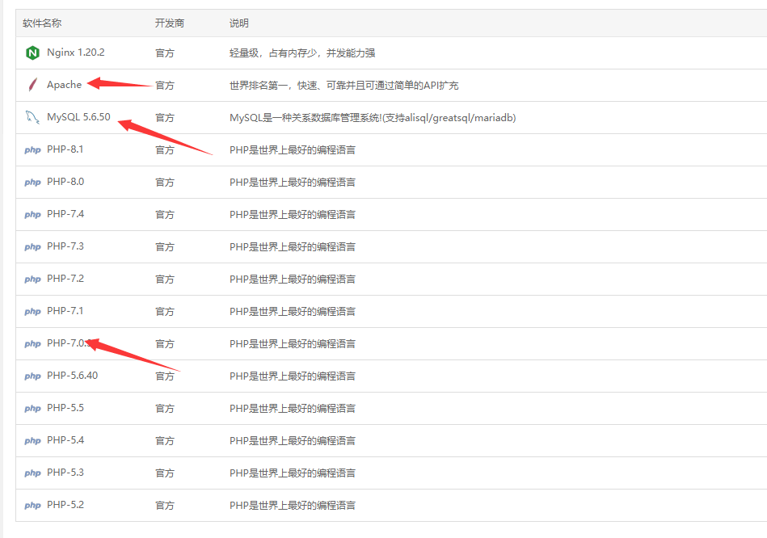Click the green Nginx logo icon
The height and width of the screenshot is (538, 767).
click(32, 53)
